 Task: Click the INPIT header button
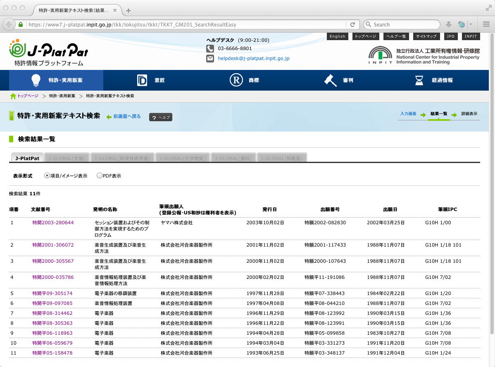pyautogui.click(x=471, y=36)
